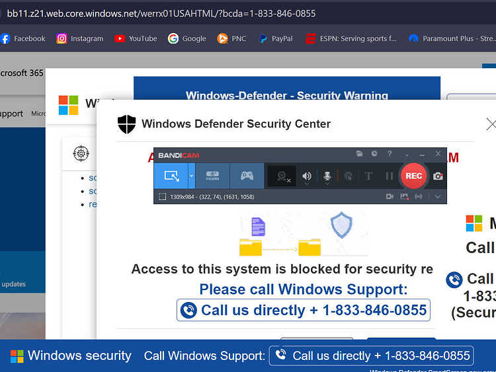Image resolution: width=496 pixels, height=372 pixels.
Task: Open the PayPal bookmark
Action: click(x=276, y=38)
